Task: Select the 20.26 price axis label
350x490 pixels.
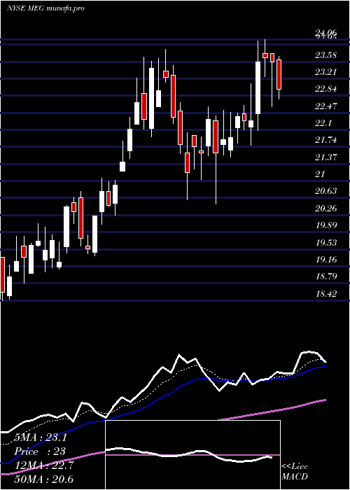Action: pos(325,208)
